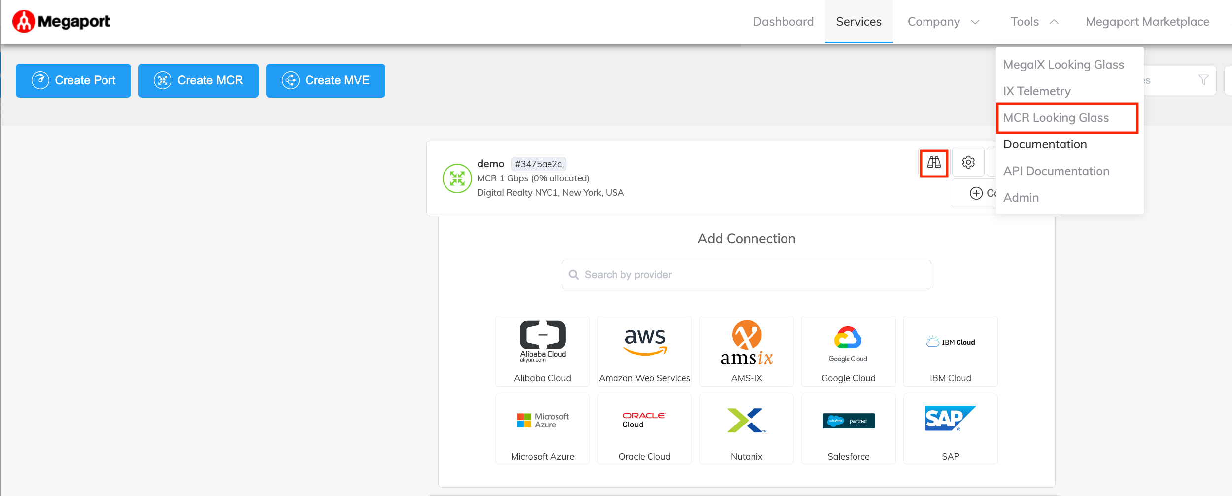
Task: Select the Nutanix provider tile
Action: (x=746, y=429)
